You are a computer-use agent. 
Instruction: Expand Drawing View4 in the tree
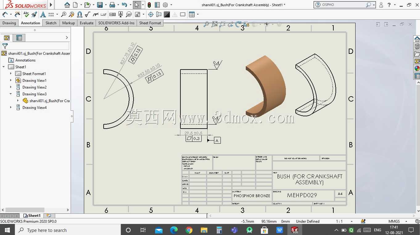tap(11, 107)
